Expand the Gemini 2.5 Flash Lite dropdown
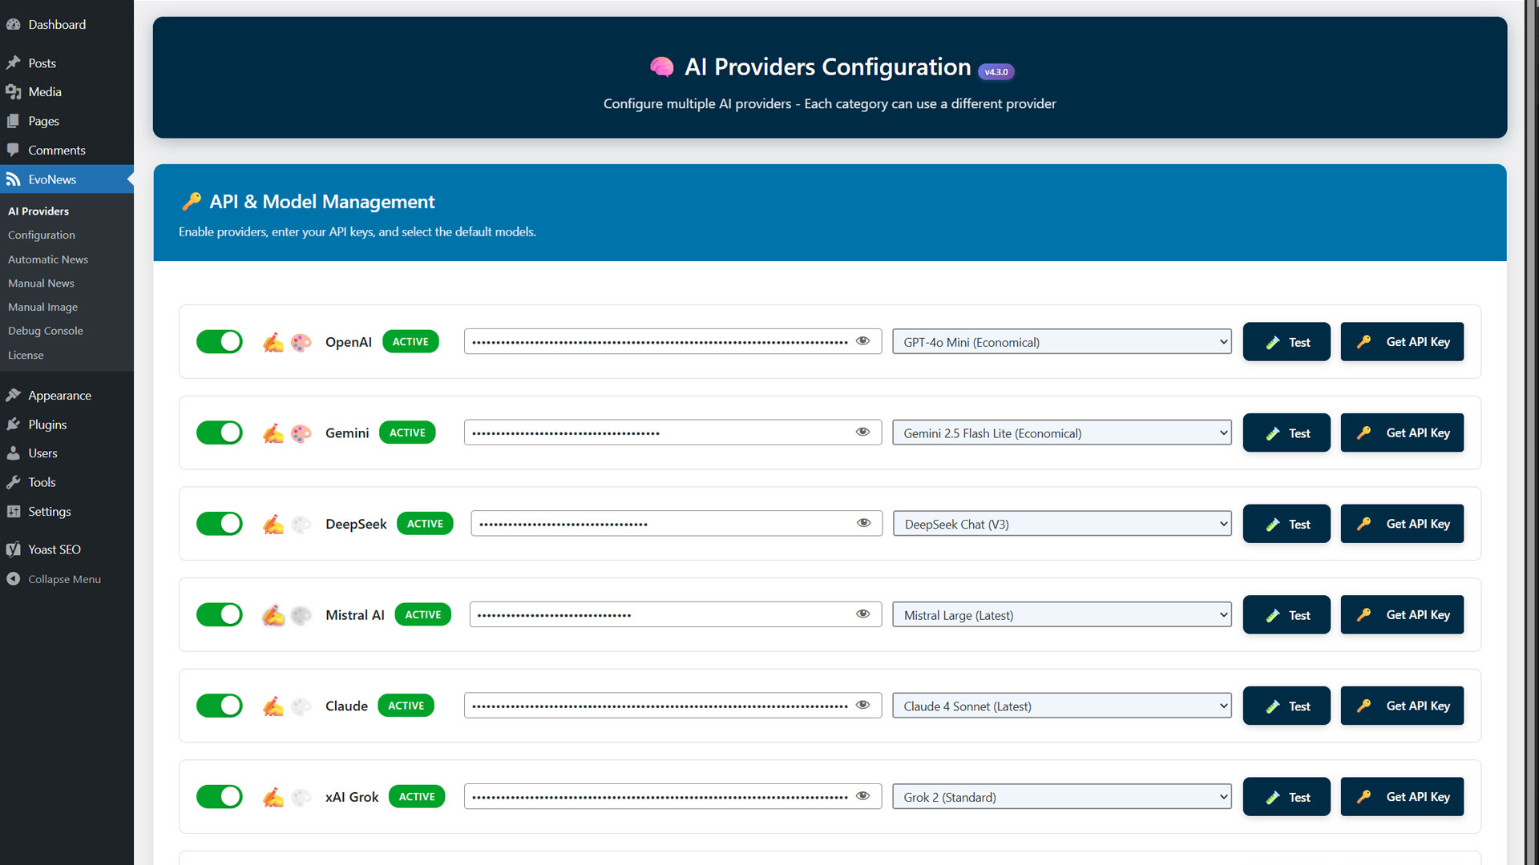 coord(1061,433)
